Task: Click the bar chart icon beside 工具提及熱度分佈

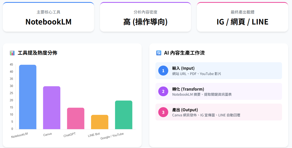Action: [x=12, y=53]
